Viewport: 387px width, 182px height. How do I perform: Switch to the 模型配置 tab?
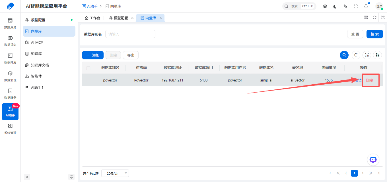tap(118, 18)
